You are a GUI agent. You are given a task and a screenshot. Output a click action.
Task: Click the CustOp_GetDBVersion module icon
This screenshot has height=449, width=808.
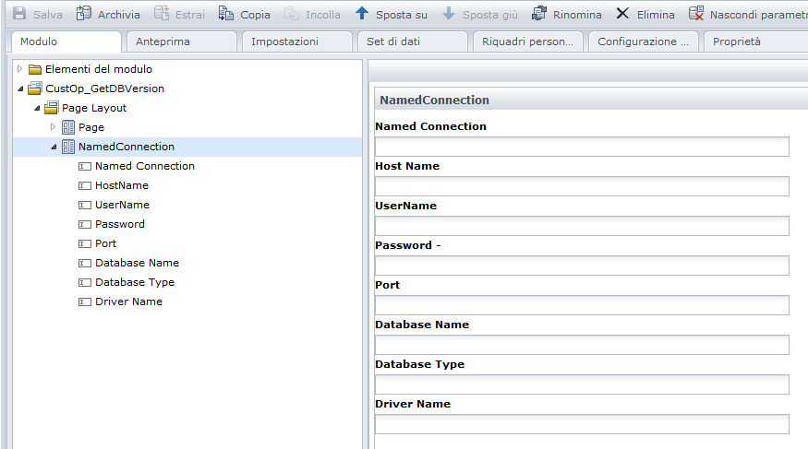click(x=35, y=89)
